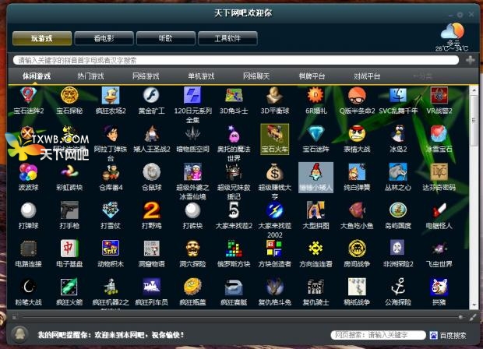Select the 休闲游戏 category tab

[37, 76]
